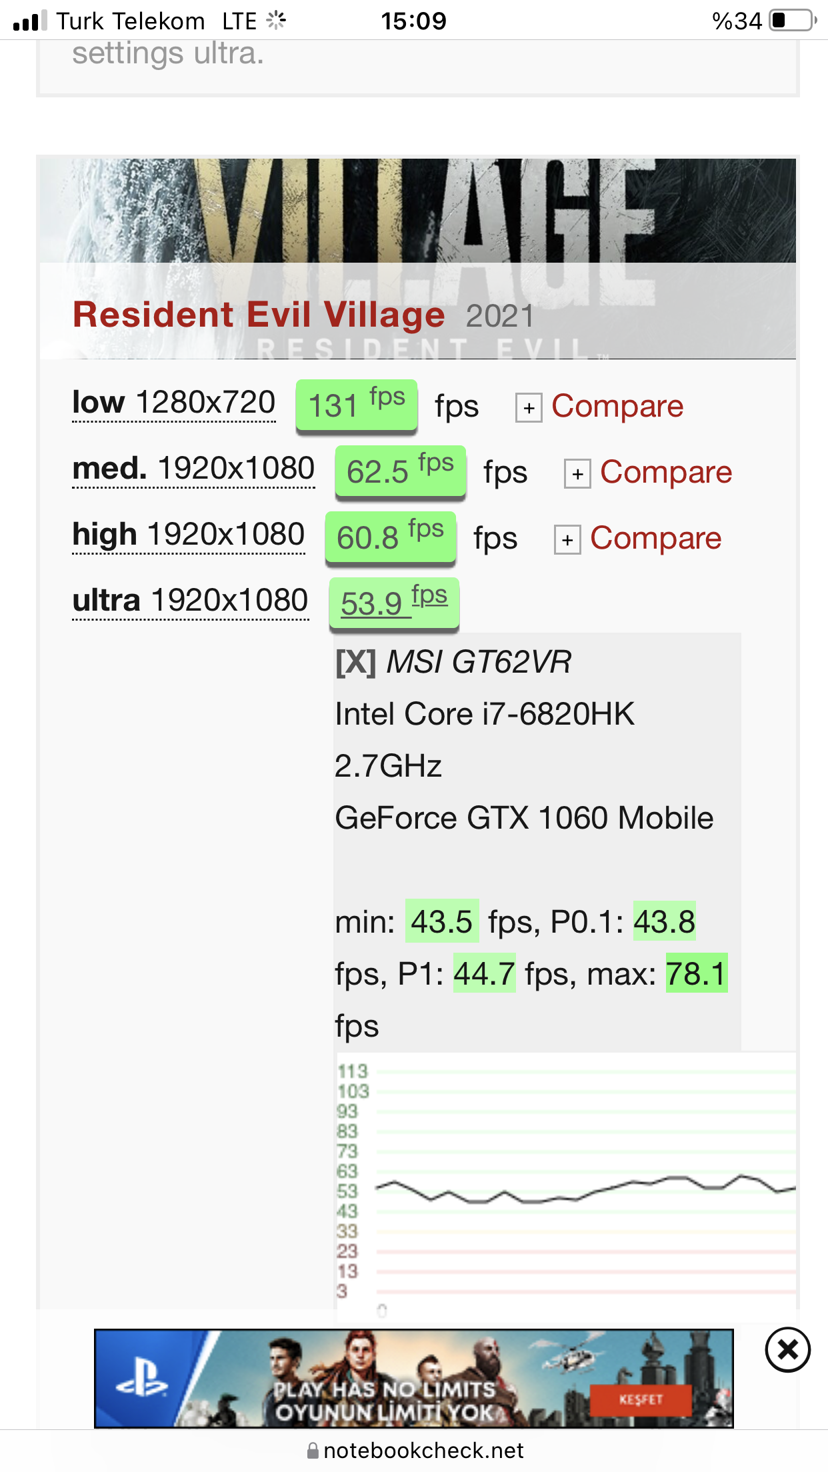
Task: Tap the PlayStation logo in ad
Action: (x=142, y=1378)
